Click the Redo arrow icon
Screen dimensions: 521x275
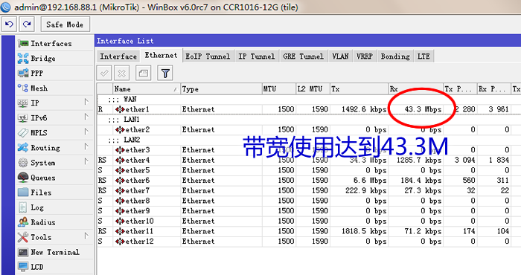point(27,25)
